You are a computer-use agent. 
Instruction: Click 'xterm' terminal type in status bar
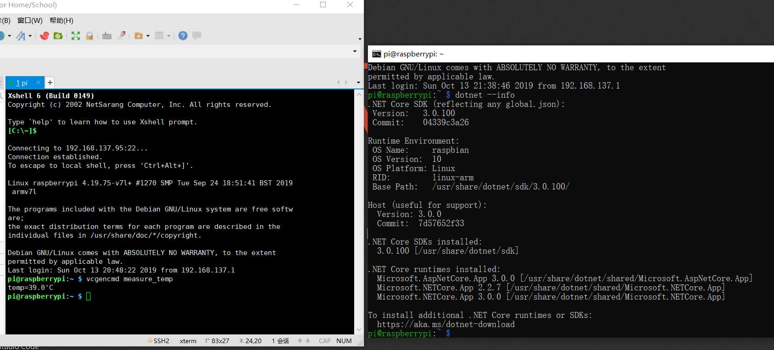click(188, 341)
